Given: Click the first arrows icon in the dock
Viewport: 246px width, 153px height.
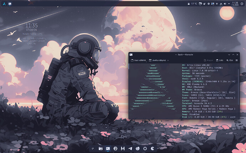Looking at the screenshot, I should click(93, 148).
